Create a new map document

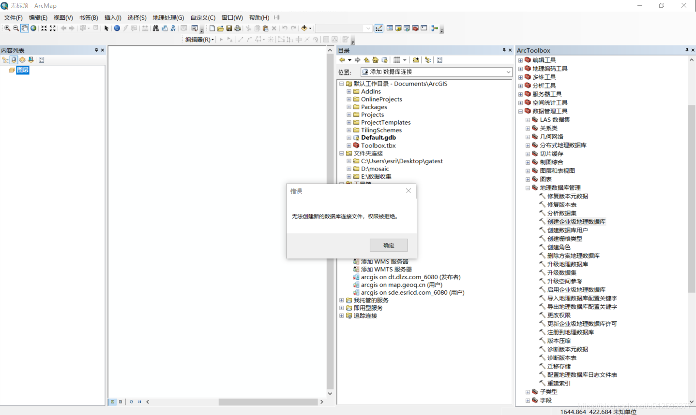212,29
